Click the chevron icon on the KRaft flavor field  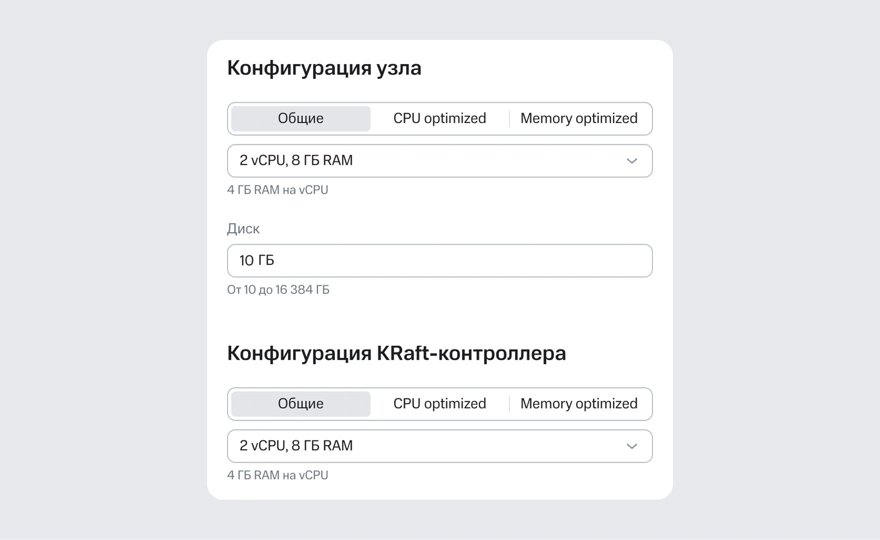tap(632, 446)
